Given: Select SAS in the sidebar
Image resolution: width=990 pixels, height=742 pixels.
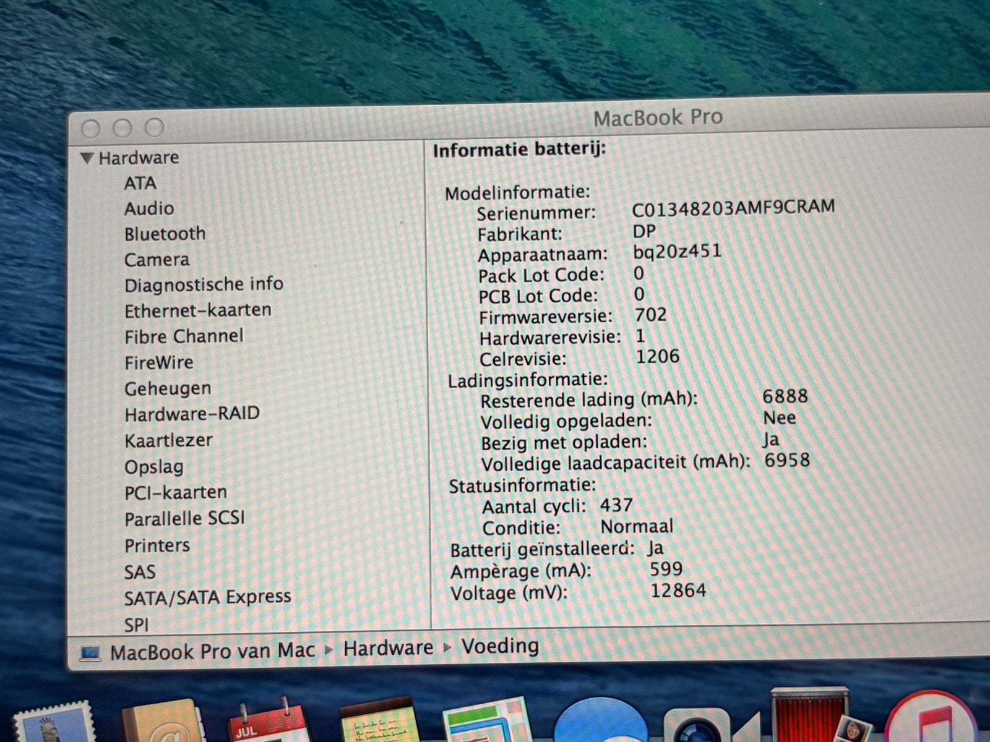Looking at the screenshot, I should coord(140,572).
